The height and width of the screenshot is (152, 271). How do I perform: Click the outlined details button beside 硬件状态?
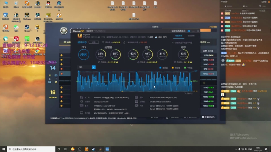tap(94, 42)
